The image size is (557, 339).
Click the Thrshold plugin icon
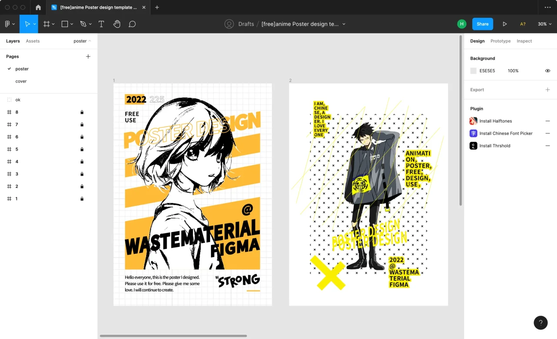coord(473,146)
